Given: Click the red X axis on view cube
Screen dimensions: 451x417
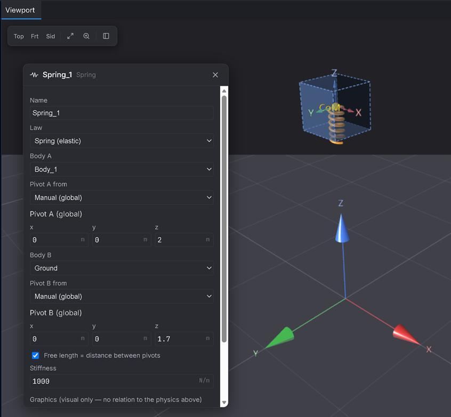Looking at the screenshot, I should tap(358, 112).
